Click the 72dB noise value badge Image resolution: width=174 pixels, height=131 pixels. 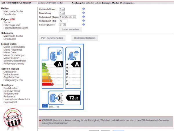pyautogui.click(x=73, y=98)
